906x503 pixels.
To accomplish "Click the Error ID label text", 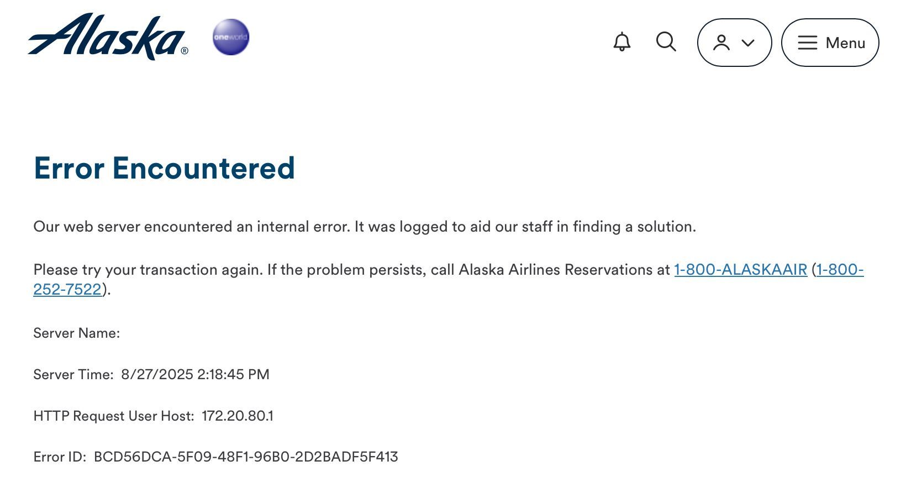I will coord(60,457).
